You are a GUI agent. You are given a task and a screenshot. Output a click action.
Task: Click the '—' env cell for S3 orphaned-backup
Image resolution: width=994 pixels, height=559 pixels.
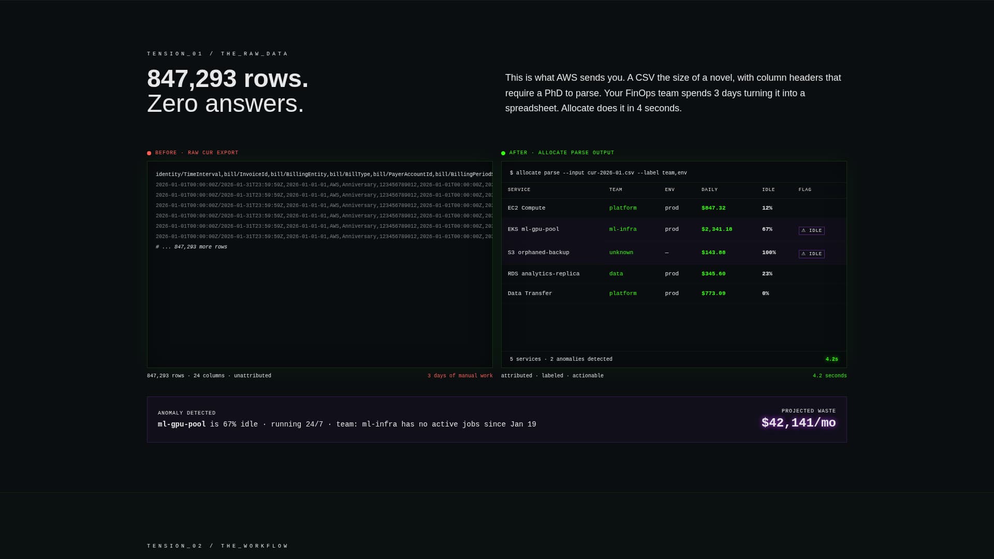(x=667, y=253)
